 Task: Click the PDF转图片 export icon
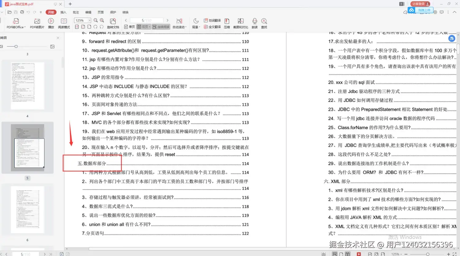coord(37,23)
